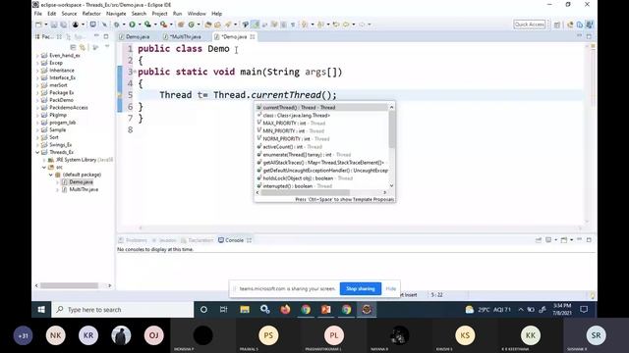Screen dimensions: 629x353
Task: Select MAX_PRIORITY proposal in autocomplete list
Action: (322, 124)
